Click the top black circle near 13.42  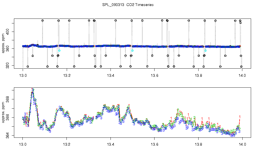116,20
